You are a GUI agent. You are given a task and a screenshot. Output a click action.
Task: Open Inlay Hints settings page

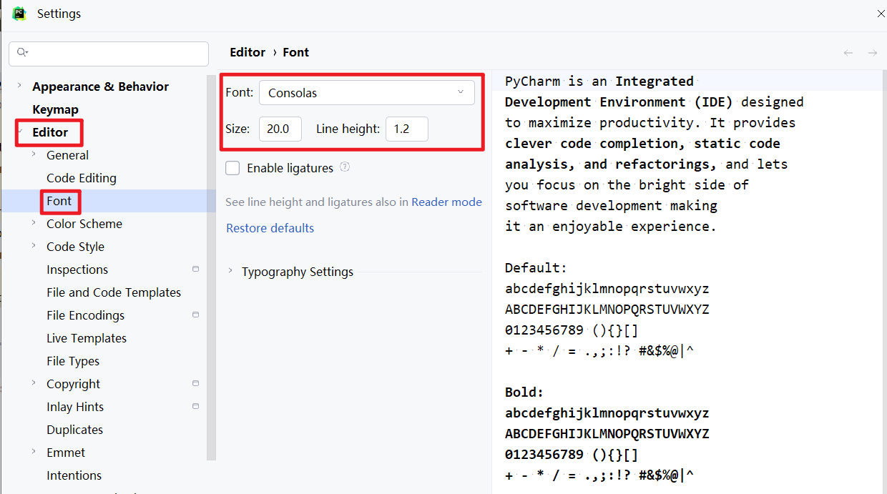[75, 407]
